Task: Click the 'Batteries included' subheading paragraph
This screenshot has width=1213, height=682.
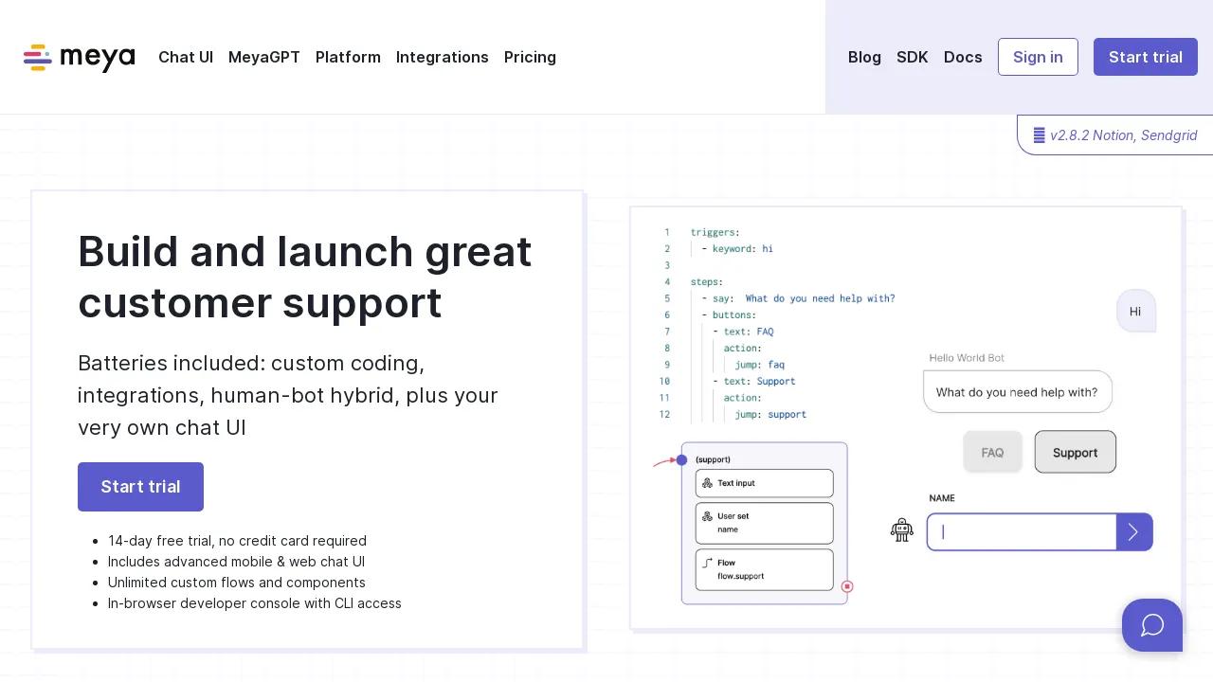Action: (288, 395)
